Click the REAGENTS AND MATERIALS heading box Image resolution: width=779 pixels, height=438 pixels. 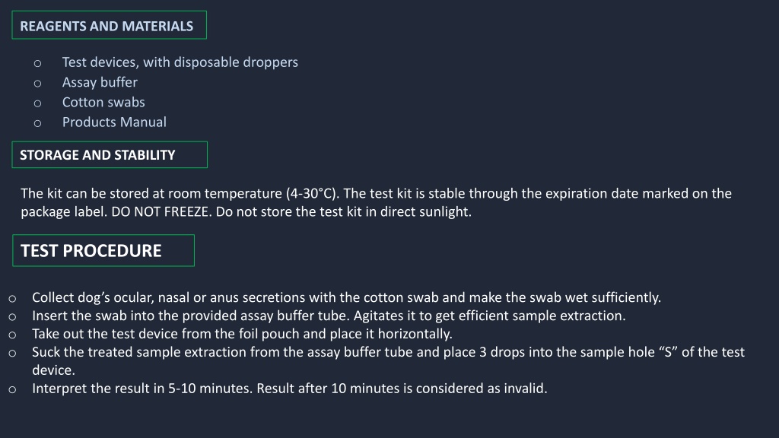coord(110,25)
